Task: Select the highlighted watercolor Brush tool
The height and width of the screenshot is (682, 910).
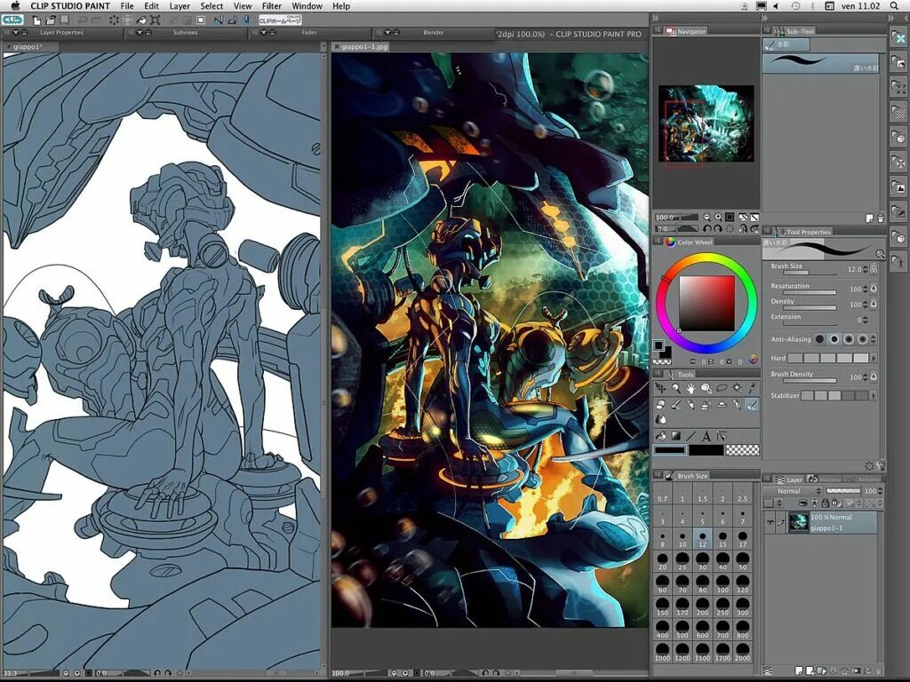Action: pos(752,405)
